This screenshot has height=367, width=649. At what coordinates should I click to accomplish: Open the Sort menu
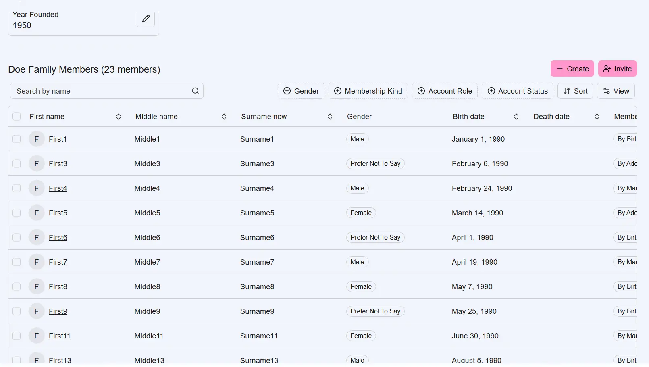575,91
